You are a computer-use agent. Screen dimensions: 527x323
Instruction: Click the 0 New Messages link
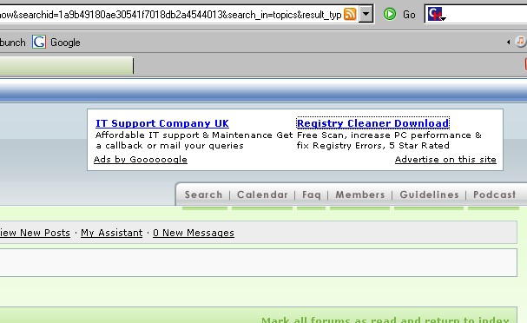tap(194, 233)
